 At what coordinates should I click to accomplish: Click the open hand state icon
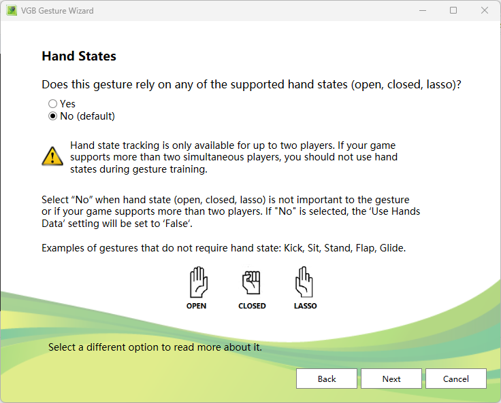click(197, 282)
